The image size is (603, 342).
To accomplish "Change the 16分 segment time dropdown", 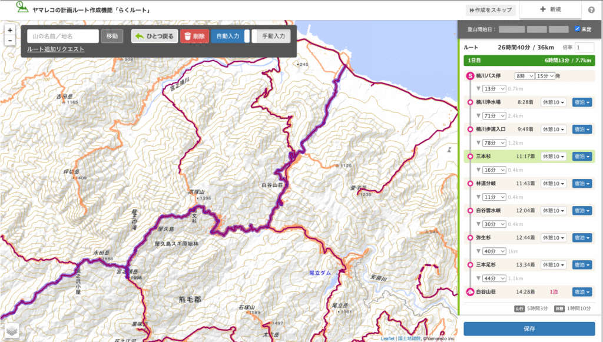I will point(494,170).
